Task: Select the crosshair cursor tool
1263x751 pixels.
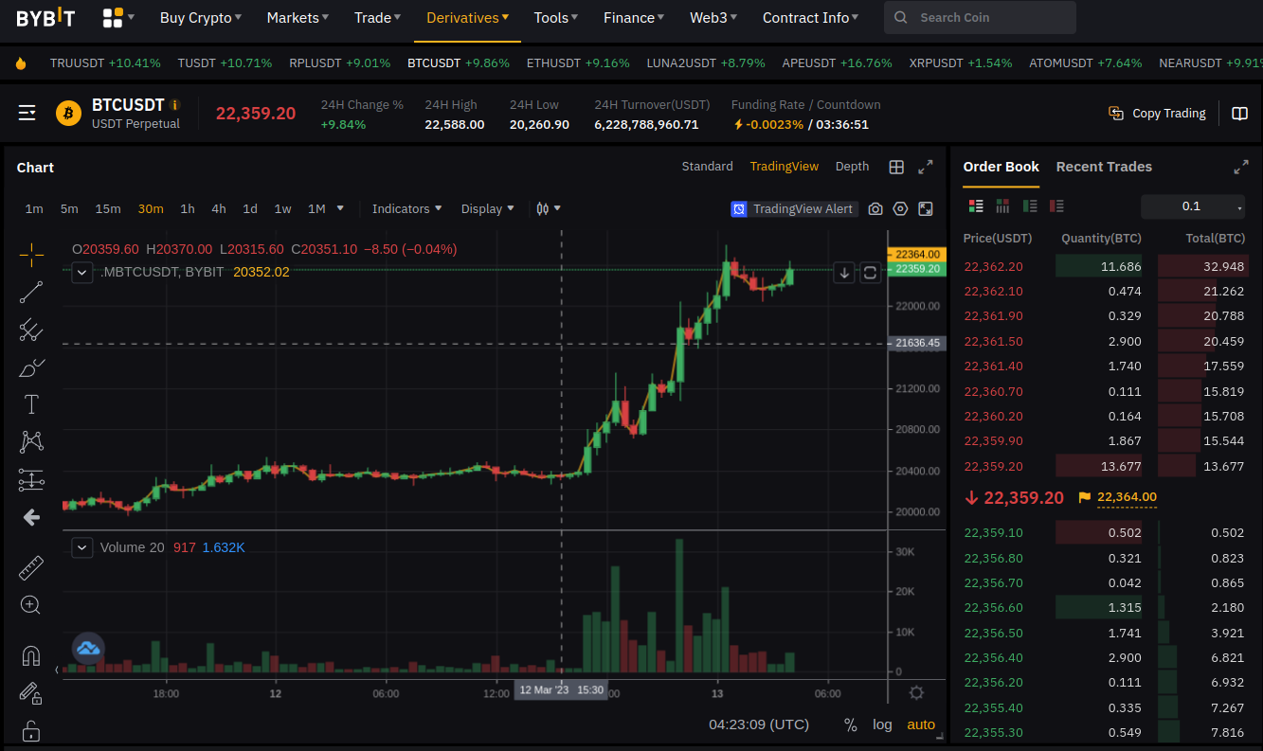Action: tap(31, 255)
